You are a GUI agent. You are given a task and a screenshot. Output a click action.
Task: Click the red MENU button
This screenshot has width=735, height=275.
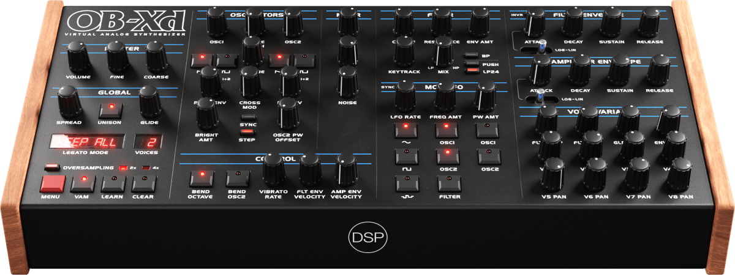tap(52, 183)
